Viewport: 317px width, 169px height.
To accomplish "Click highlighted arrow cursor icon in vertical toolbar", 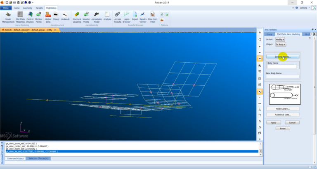I will point(260,92).
